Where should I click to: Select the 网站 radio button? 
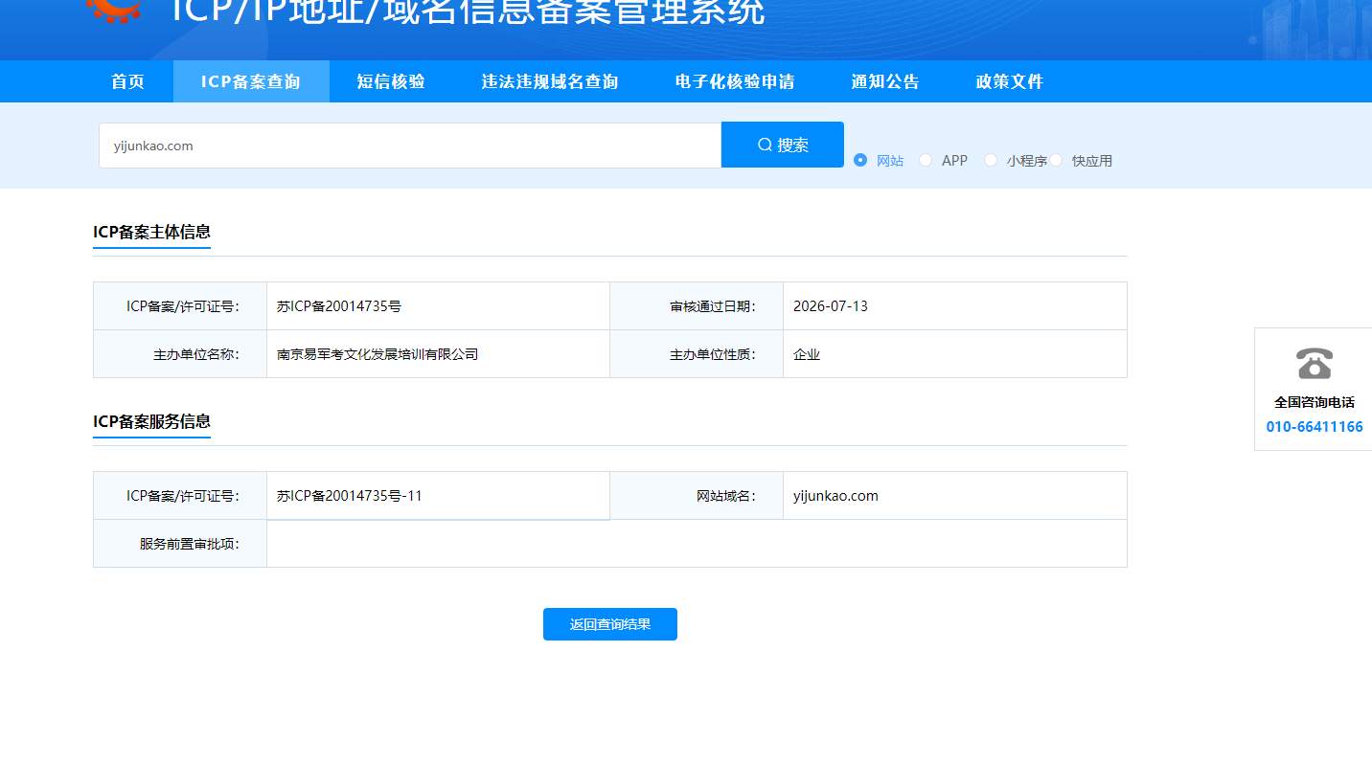pos(860,160)
